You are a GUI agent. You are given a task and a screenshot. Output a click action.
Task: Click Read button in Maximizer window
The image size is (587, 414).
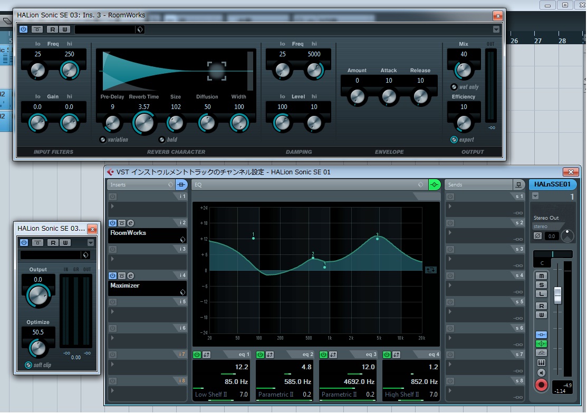pyautogui.click(x=53, y=242)
